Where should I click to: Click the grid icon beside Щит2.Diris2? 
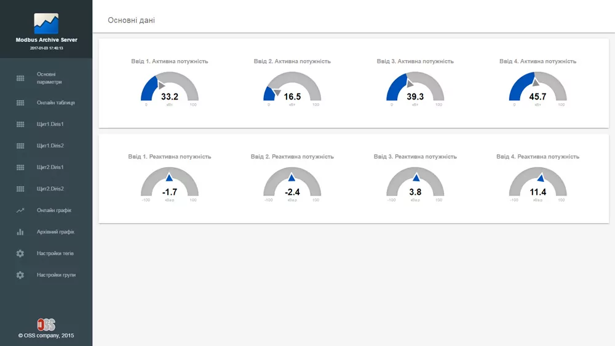(x=20, y=189)
